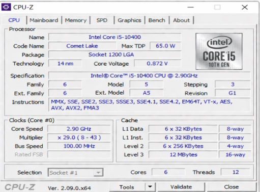The height and width of the screenshot is (192, 260).
Task: Click the Revision value G1
Action: point(233,93)
